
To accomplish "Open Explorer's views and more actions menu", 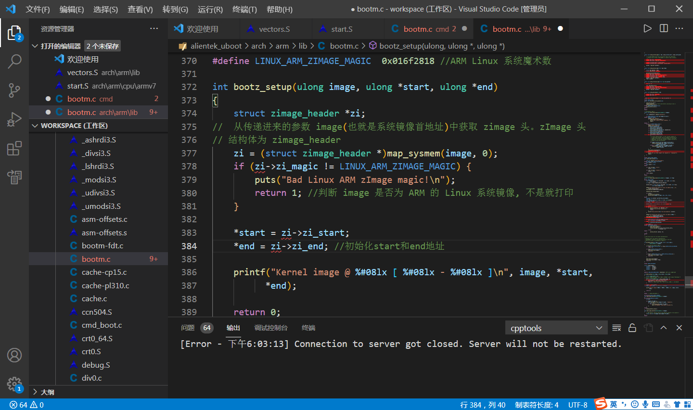I will (x=154, y=29).
